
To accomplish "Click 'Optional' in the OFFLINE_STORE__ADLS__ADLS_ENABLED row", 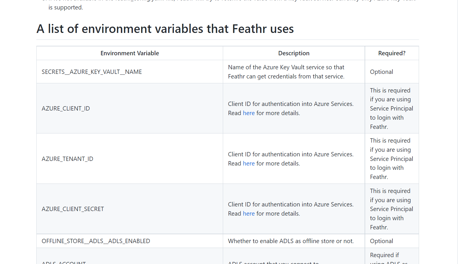I will (x=381, y=241).
